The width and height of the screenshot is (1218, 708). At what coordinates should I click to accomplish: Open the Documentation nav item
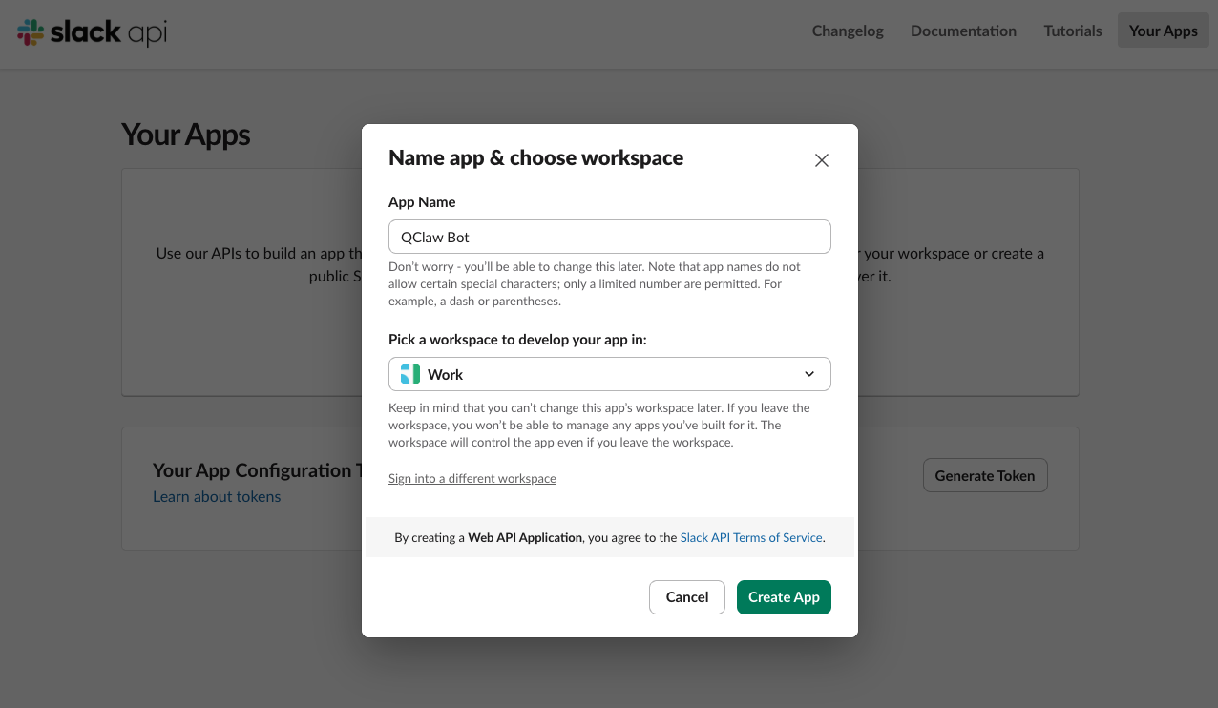coord(963,31)
